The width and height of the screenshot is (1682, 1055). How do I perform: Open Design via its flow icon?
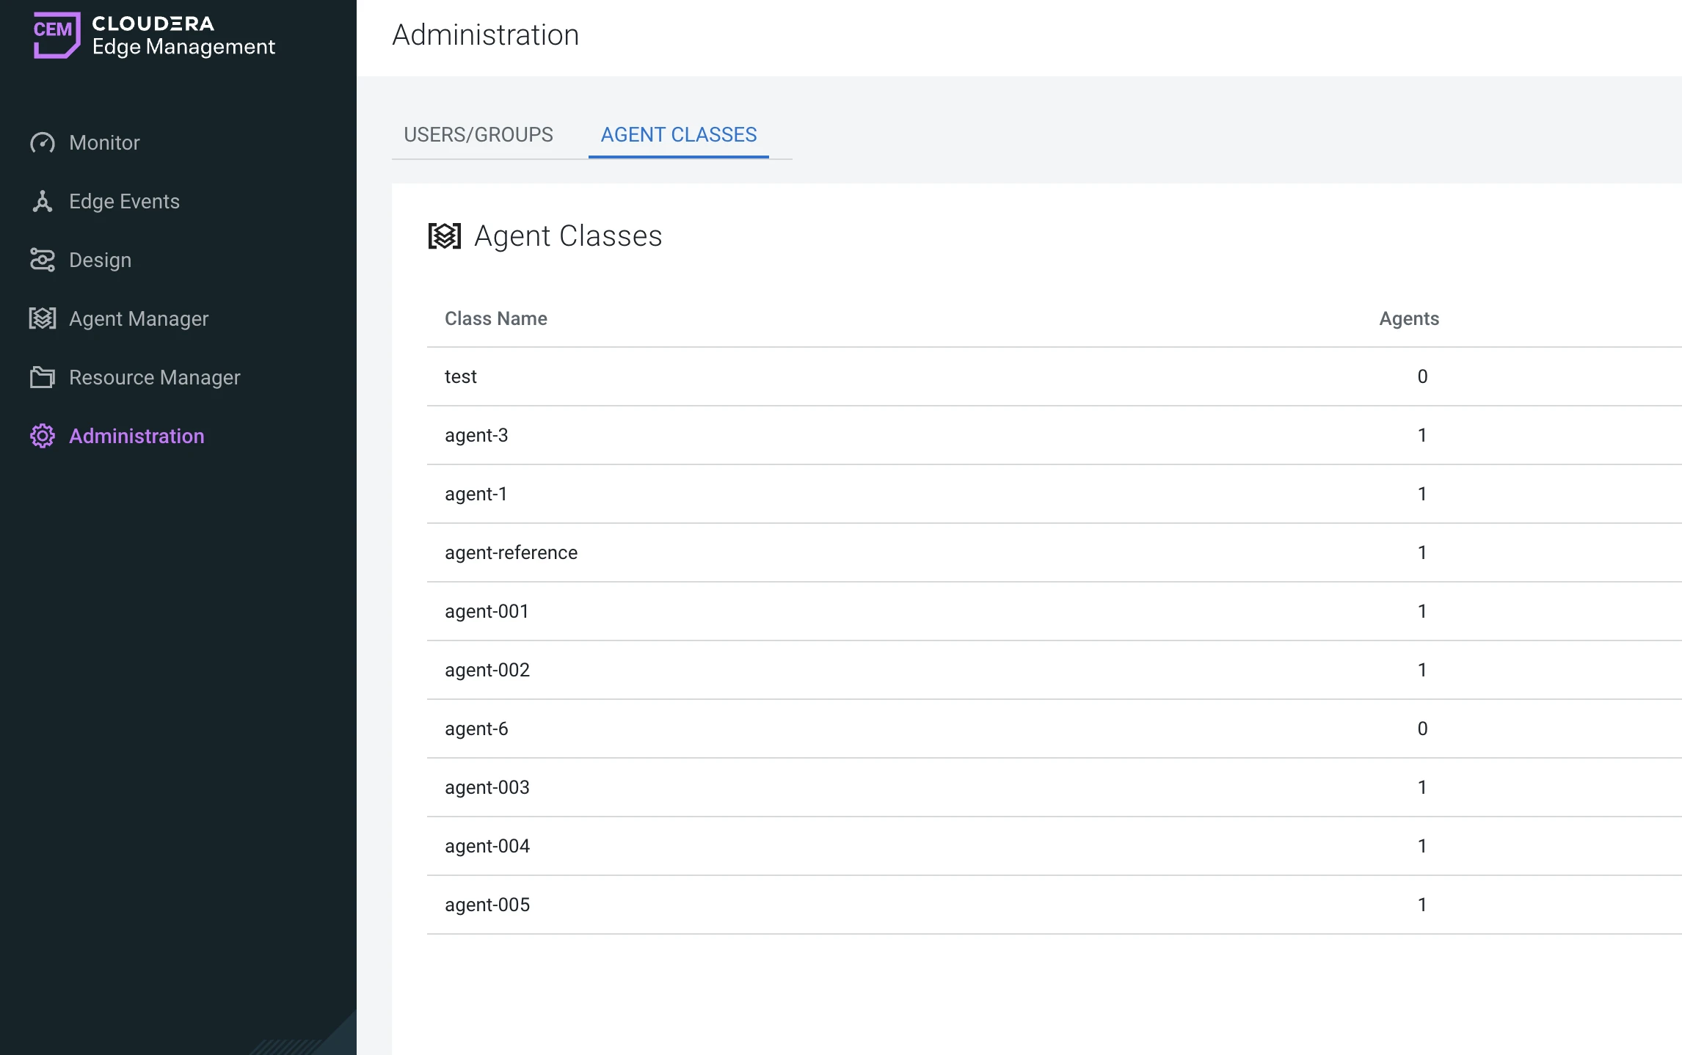pos(43,260)
